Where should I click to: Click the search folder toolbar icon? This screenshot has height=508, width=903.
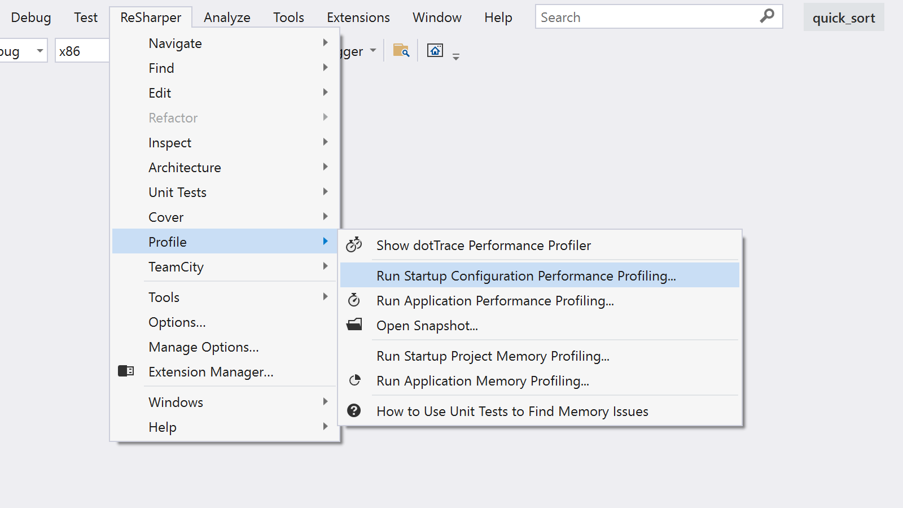click(401, 51)
